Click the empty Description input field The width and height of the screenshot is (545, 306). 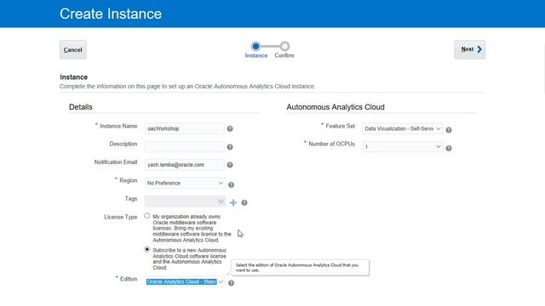[184, 146]
